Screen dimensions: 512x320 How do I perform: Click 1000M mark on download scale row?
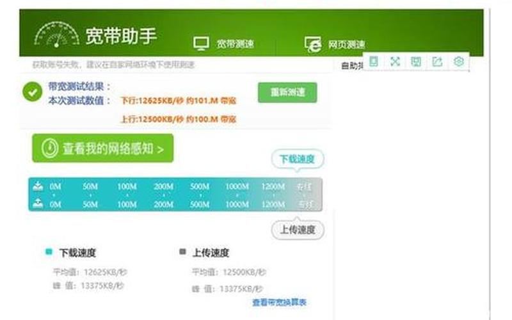click(x=237, y=186)
